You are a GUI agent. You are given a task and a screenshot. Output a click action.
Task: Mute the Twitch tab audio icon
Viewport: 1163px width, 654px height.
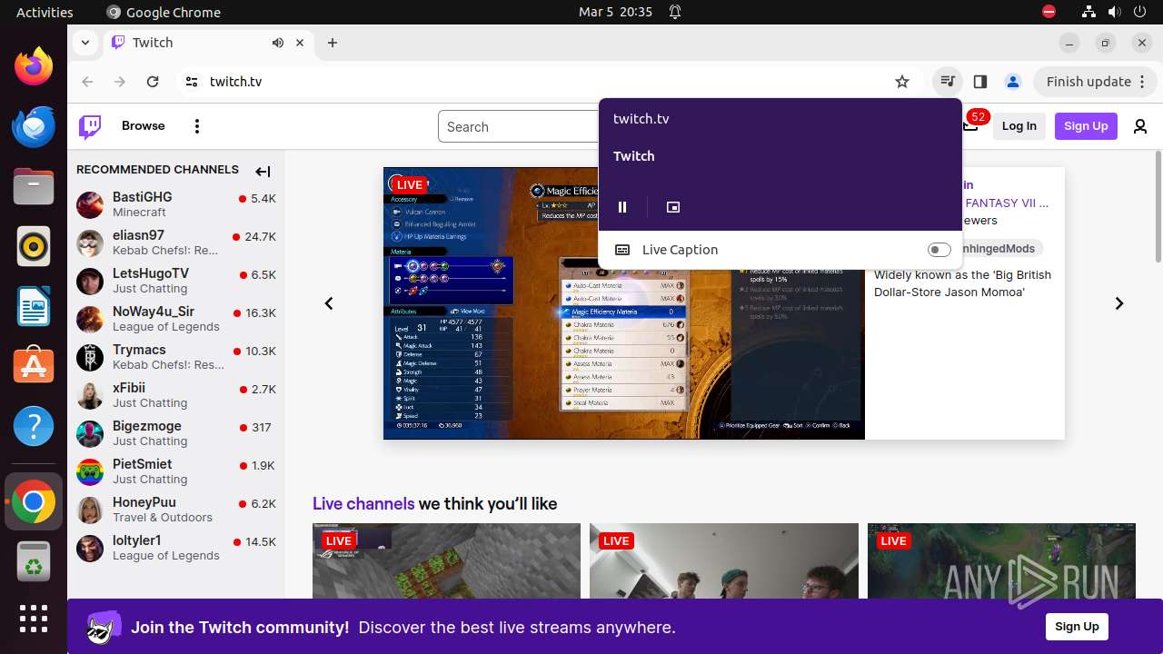[277, 43]
